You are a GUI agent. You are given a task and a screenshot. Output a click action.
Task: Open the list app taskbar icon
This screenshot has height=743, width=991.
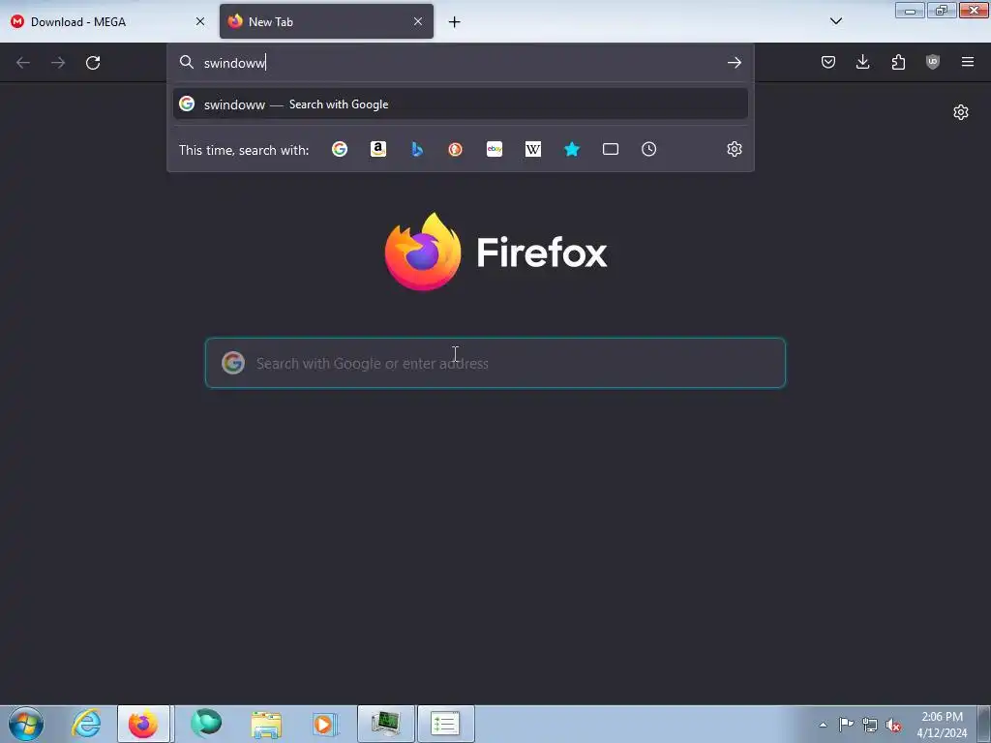(x=445, y=724)
